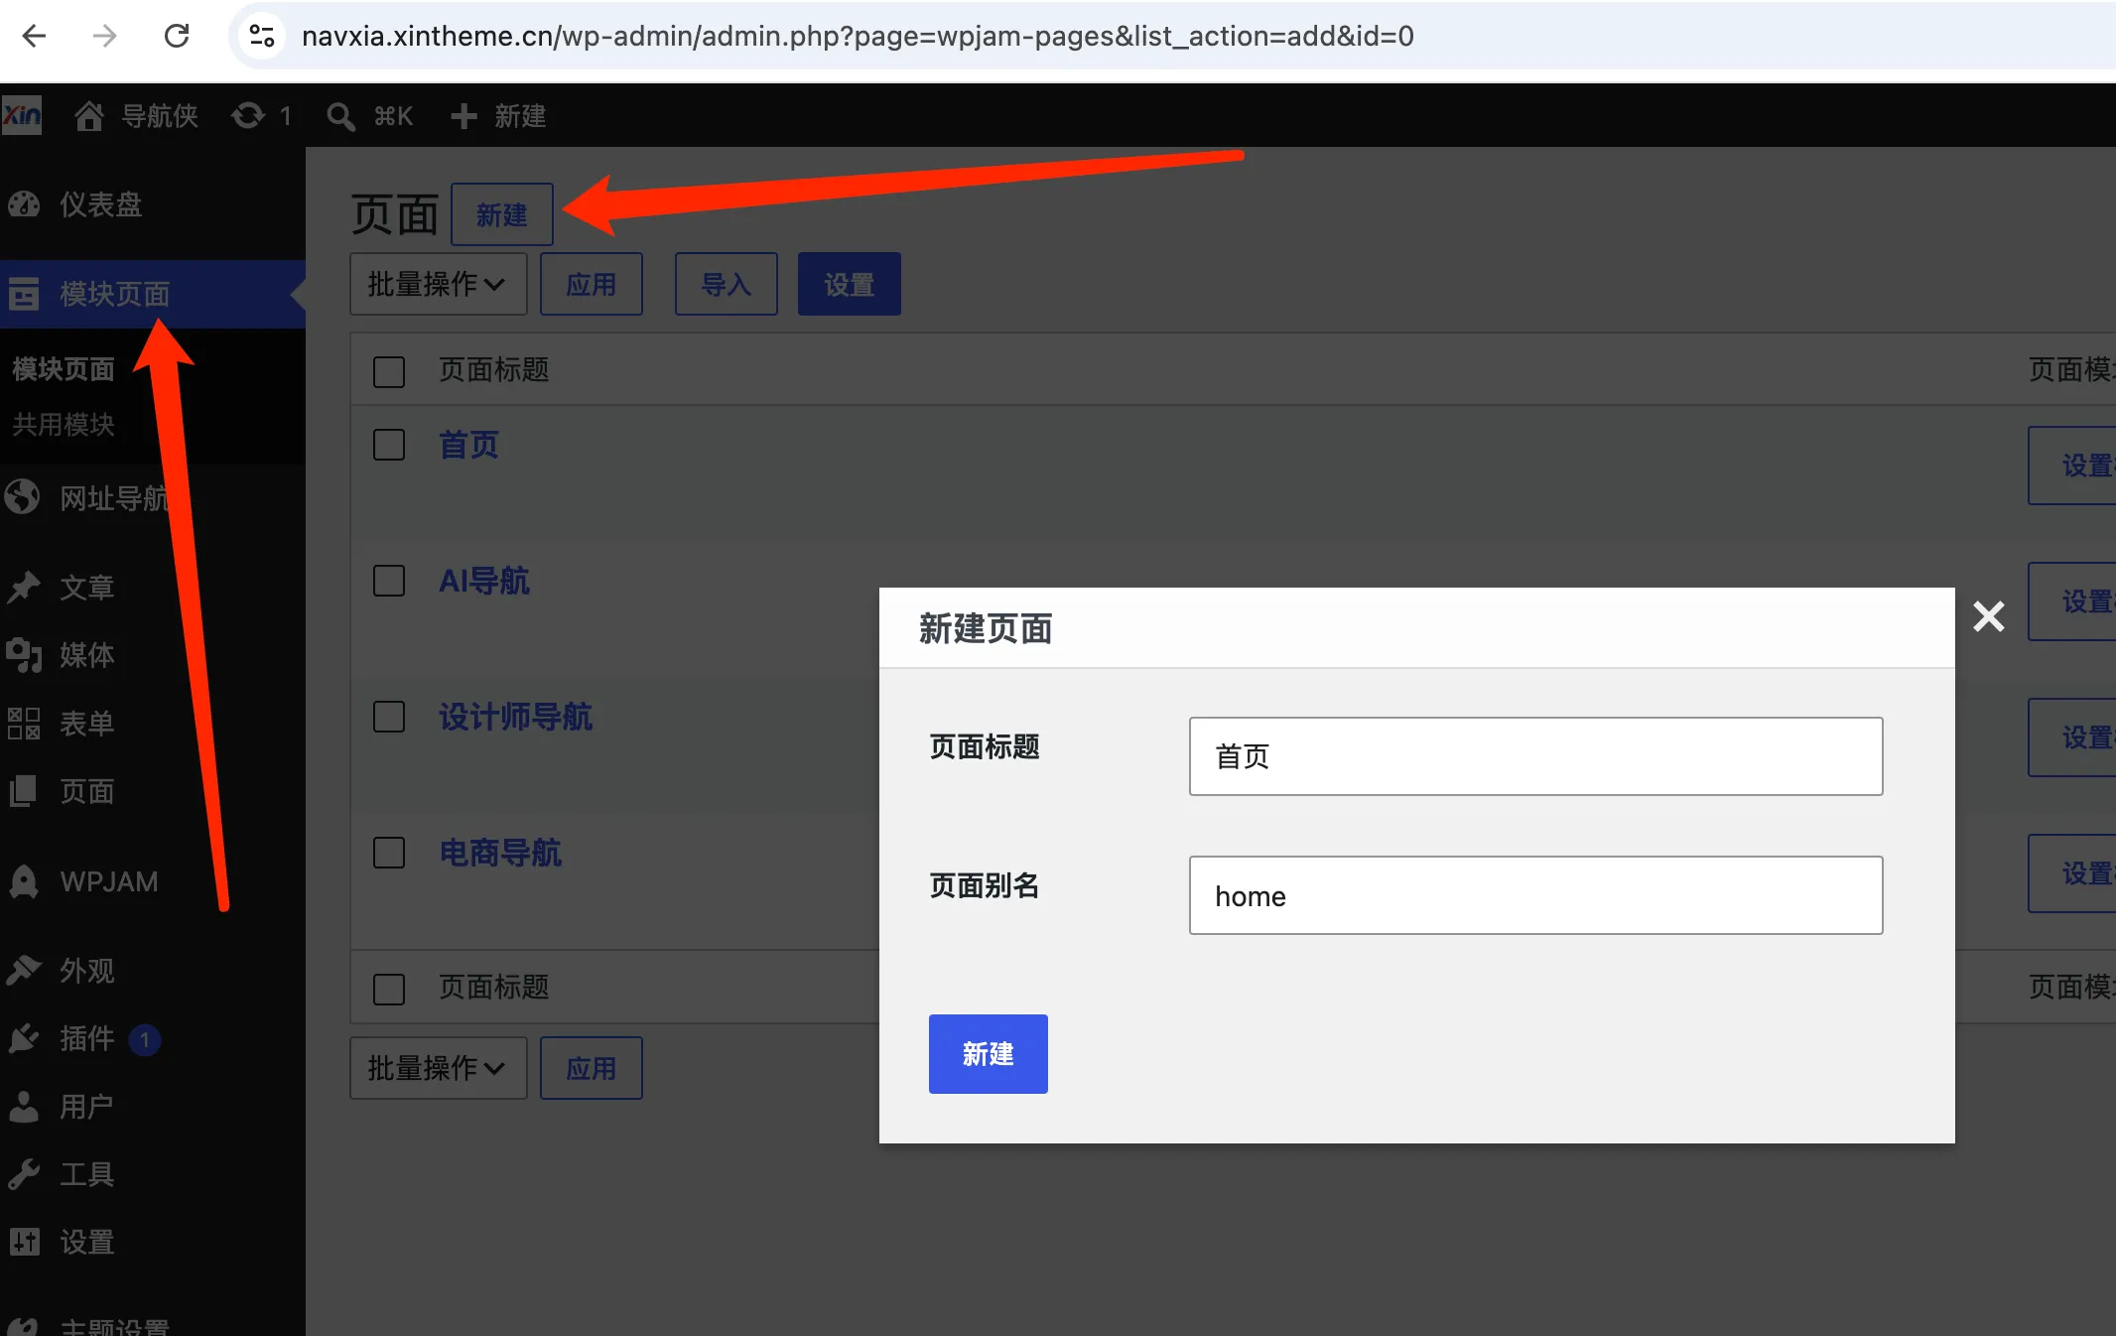Viewport: 2116px width, 1336px height.
Task: Click 设置 button in 设计师导航 row
Action: point(2072,737)
